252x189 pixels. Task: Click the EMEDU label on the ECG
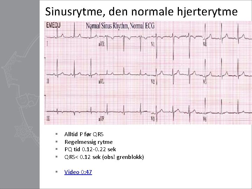[53, 26]
